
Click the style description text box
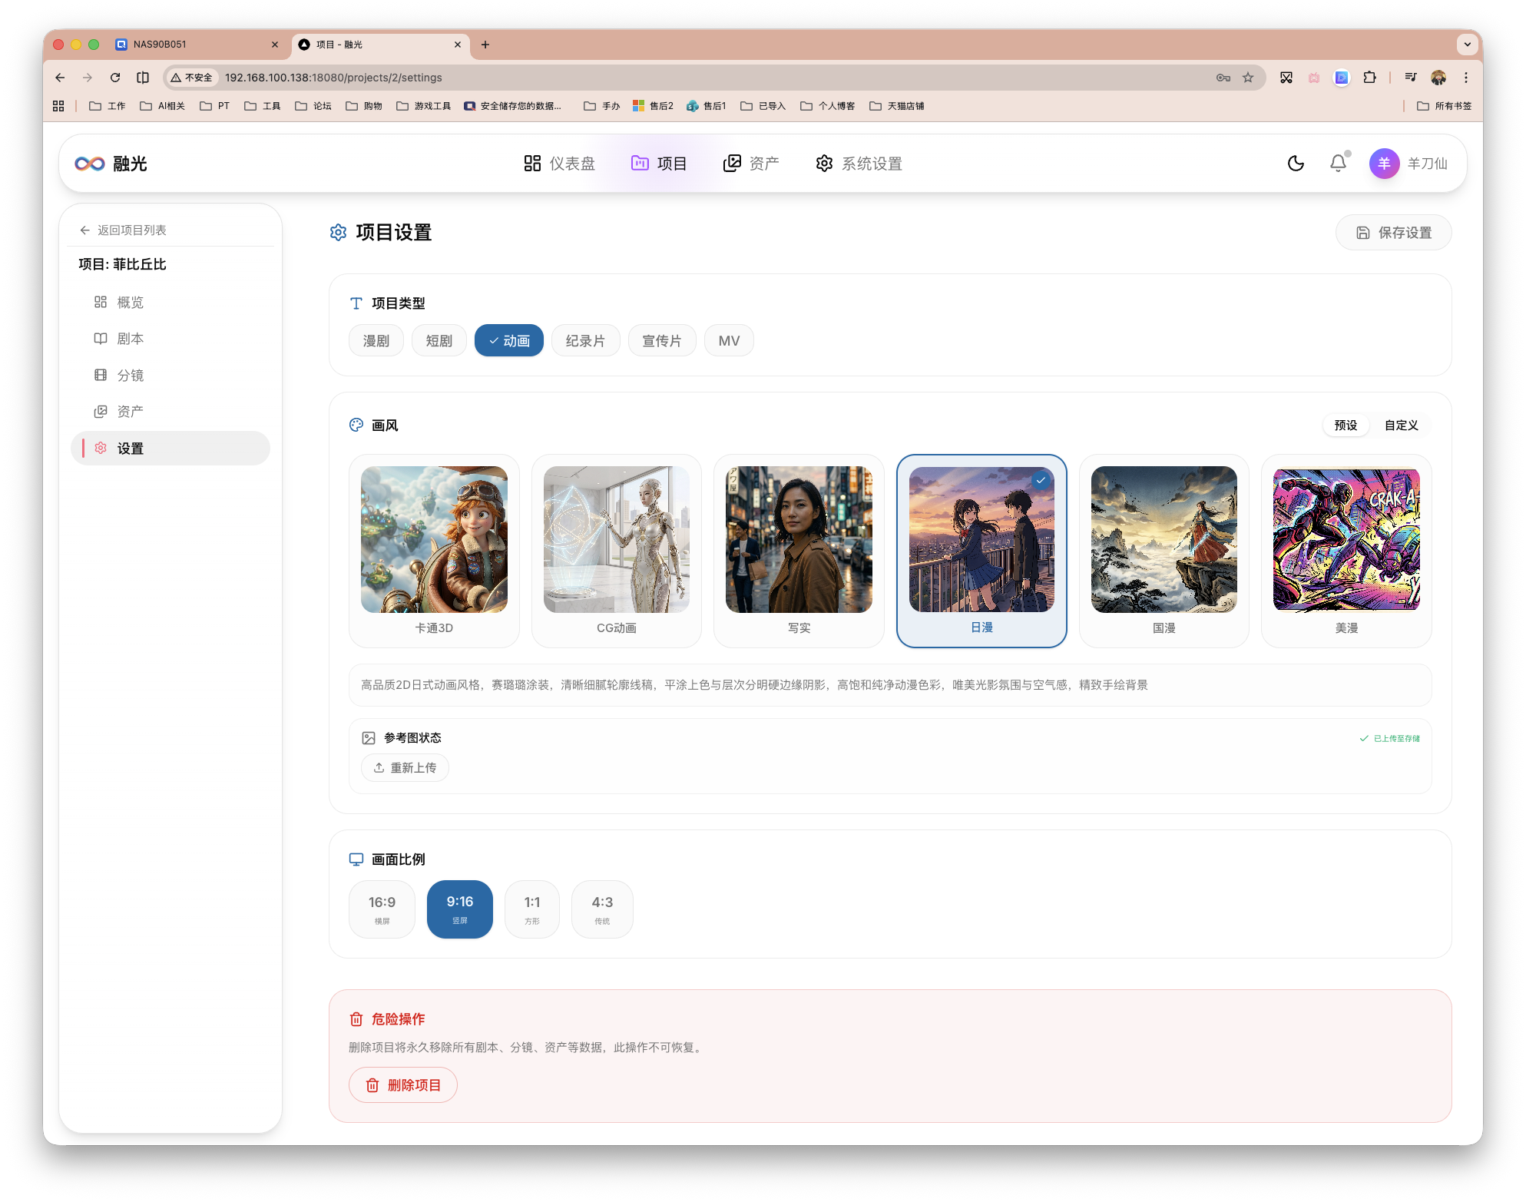(890, 685)
